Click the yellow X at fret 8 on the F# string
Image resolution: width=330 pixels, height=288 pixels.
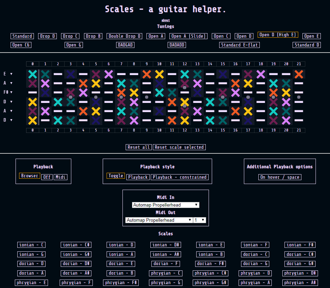pos(134,93)
